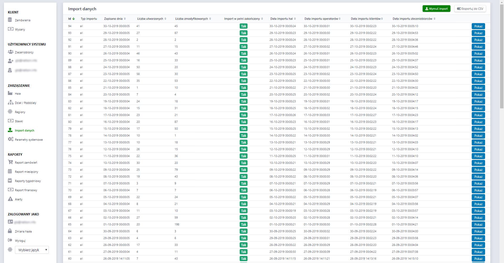
Task: Click the Zmiana hasła lock icon
Action: 10,231
